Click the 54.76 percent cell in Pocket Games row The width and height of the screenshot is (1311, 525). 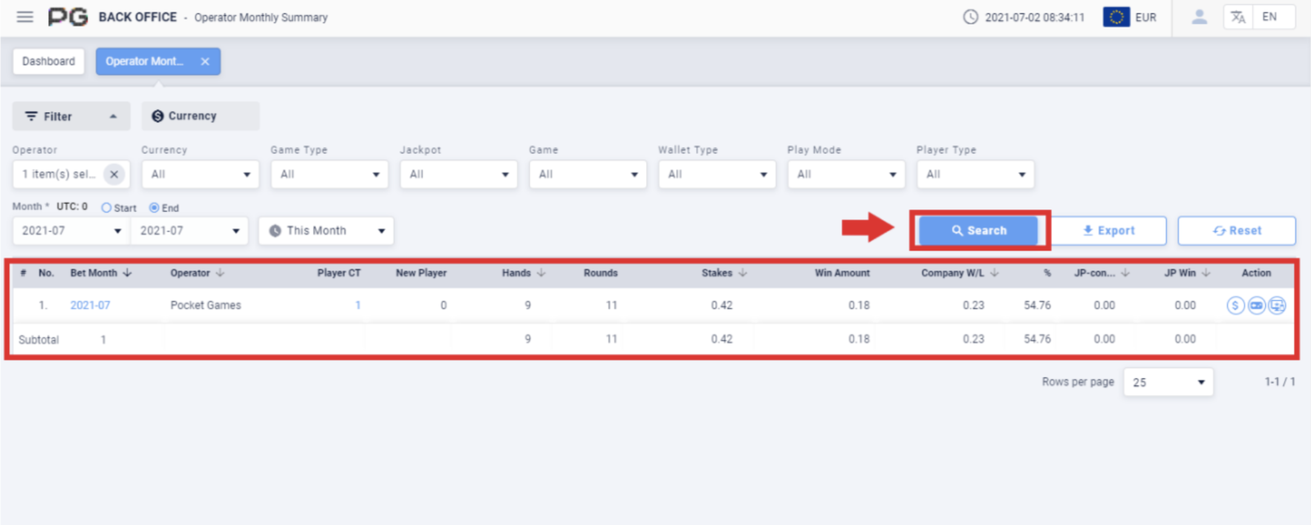point(1037,305)
